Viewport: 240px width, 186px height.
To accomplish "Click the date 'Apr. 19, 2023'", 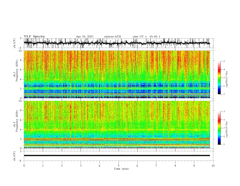I will (85, 36).
